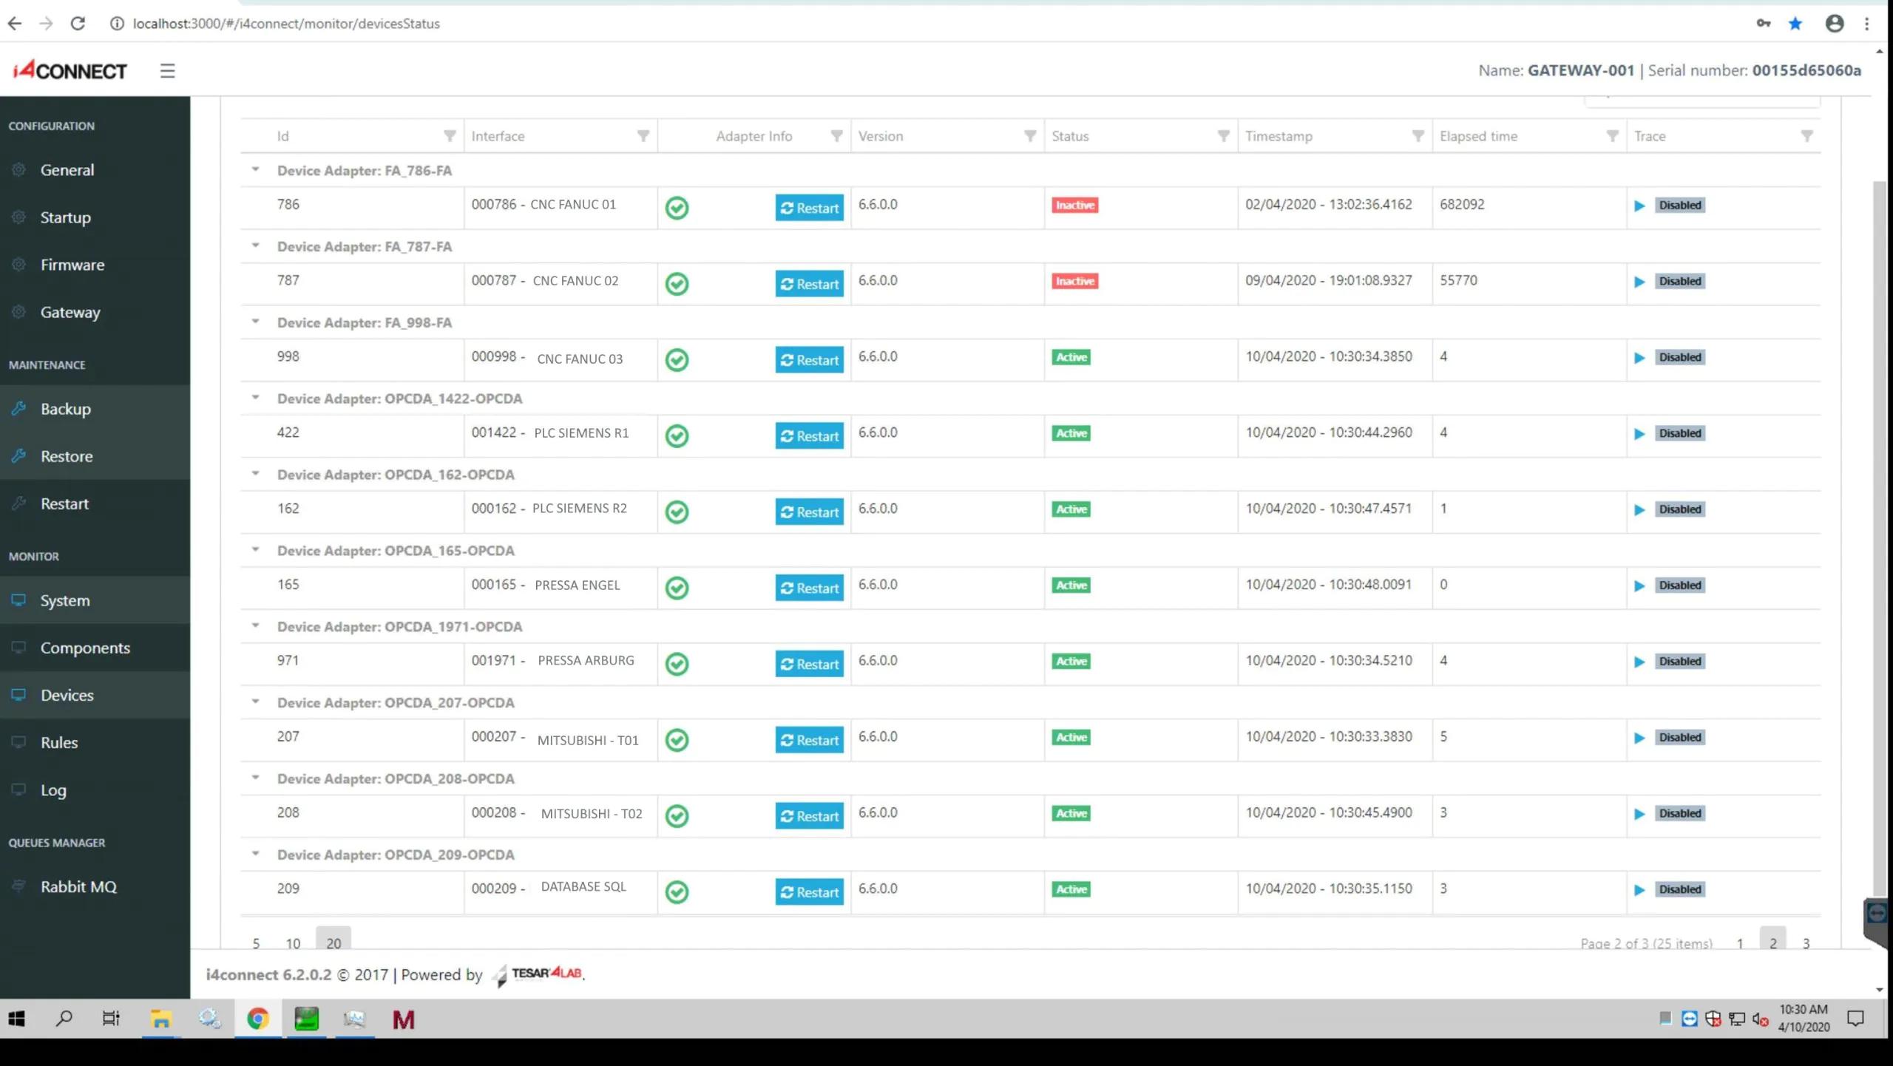Set page size to 10 items
Image resolution: width=1893 pixels, height=1066 pixels.
tap(293, 943)
